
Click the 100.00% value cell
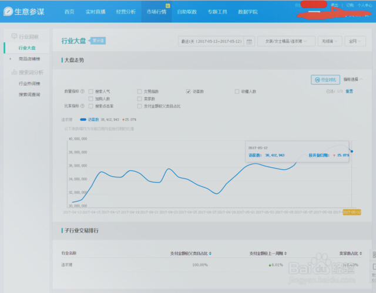200,265
